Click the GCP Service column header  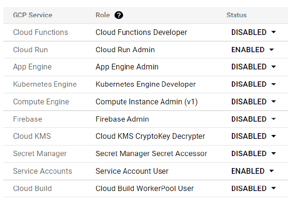pyautogui.click(x=33, y=15)
